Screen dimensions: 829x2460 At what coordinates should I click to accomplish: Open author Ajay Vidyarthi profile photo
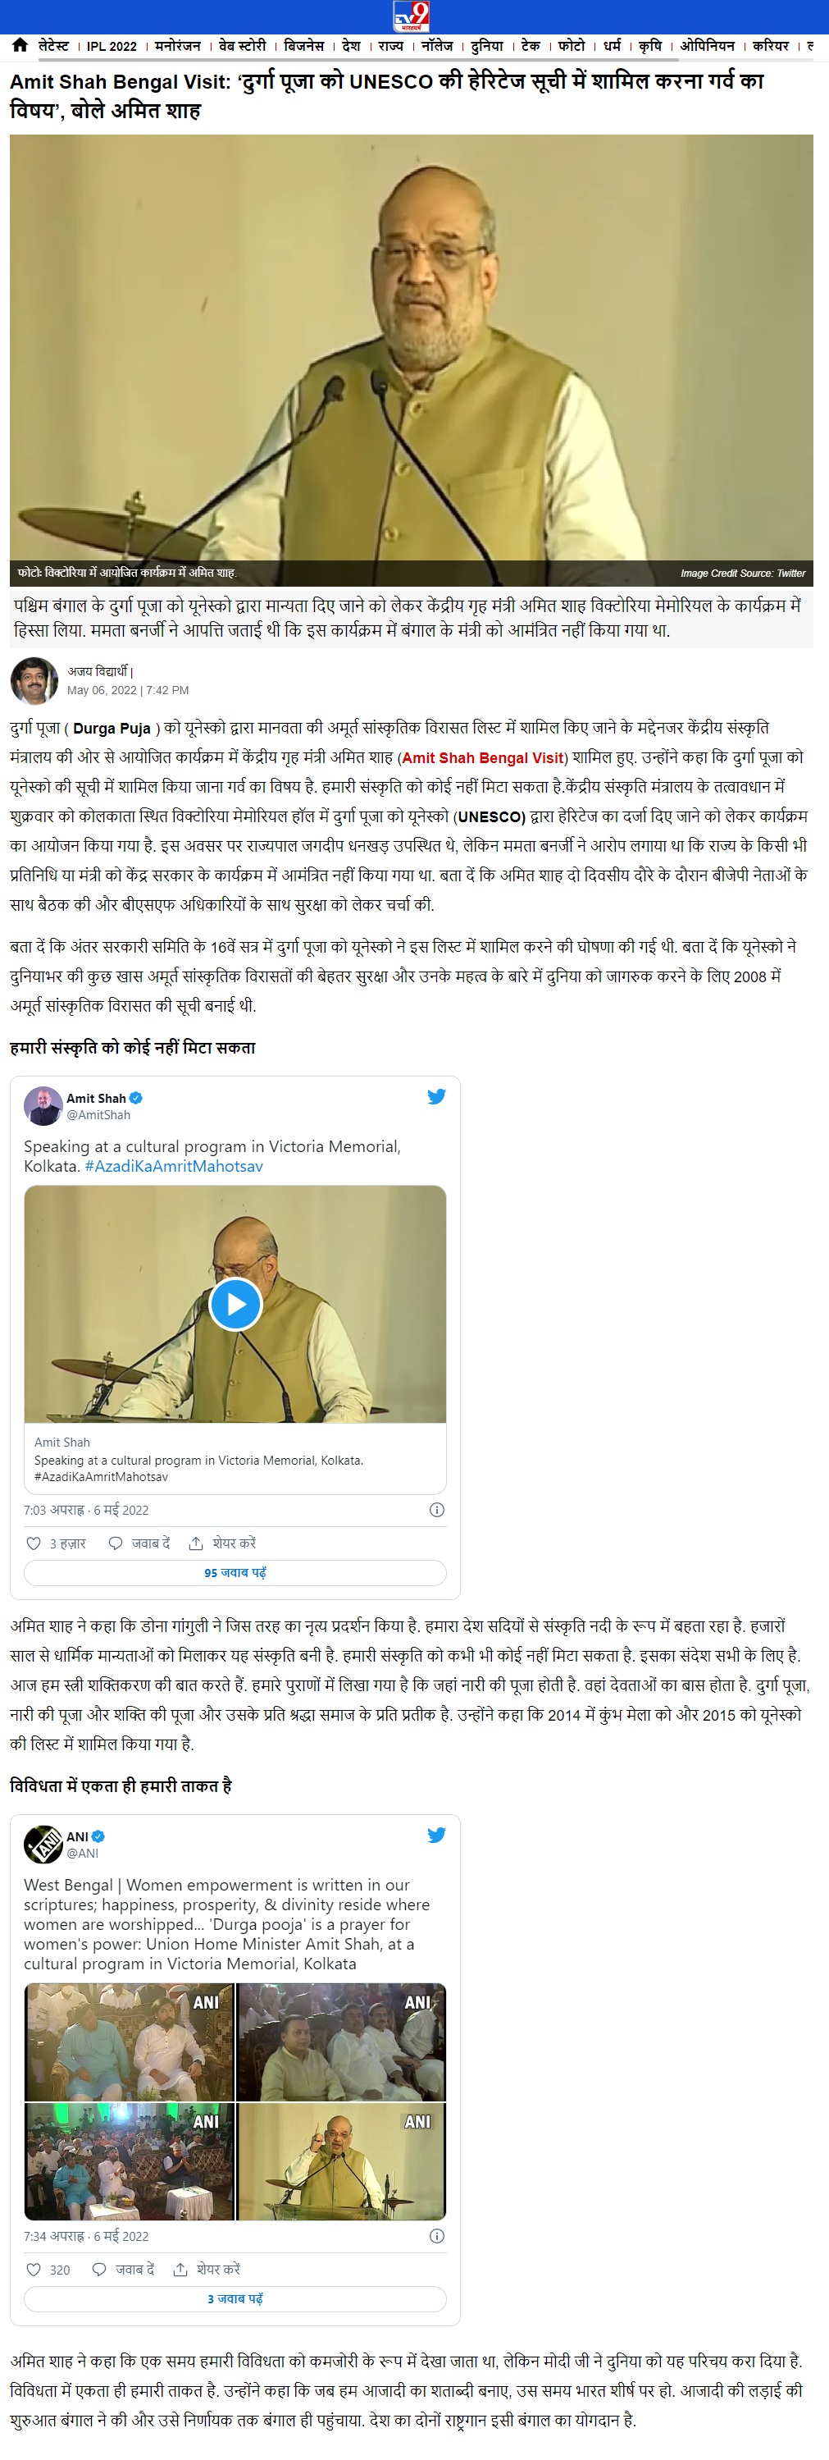pos(34,681)
